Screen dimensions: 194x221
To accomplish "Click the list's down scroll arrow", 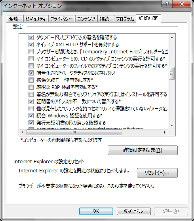I will tap(172, 125).
